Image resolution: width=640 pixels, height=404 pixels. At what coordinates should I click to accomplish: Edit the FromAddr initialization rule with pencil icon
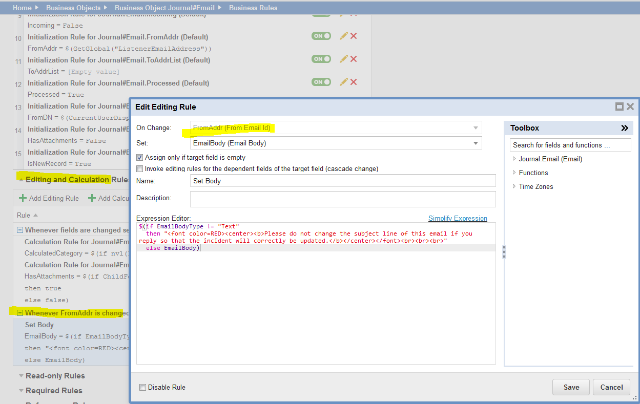click(343, 36)
